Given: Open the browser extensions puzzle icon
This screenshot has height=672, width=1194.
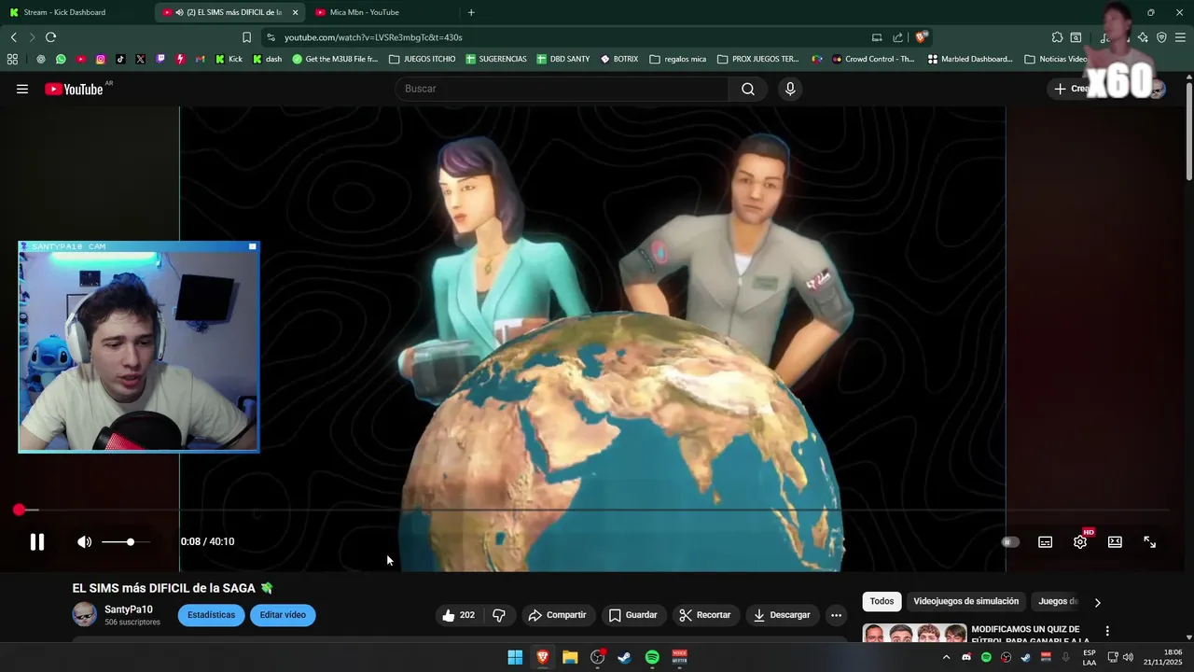Looking at the screenshot, I should [1057, 37].
